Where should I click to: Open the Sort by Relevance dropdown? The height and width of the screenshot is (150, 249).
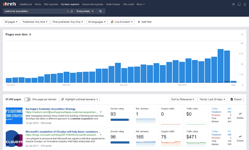[x=183, y=99]
